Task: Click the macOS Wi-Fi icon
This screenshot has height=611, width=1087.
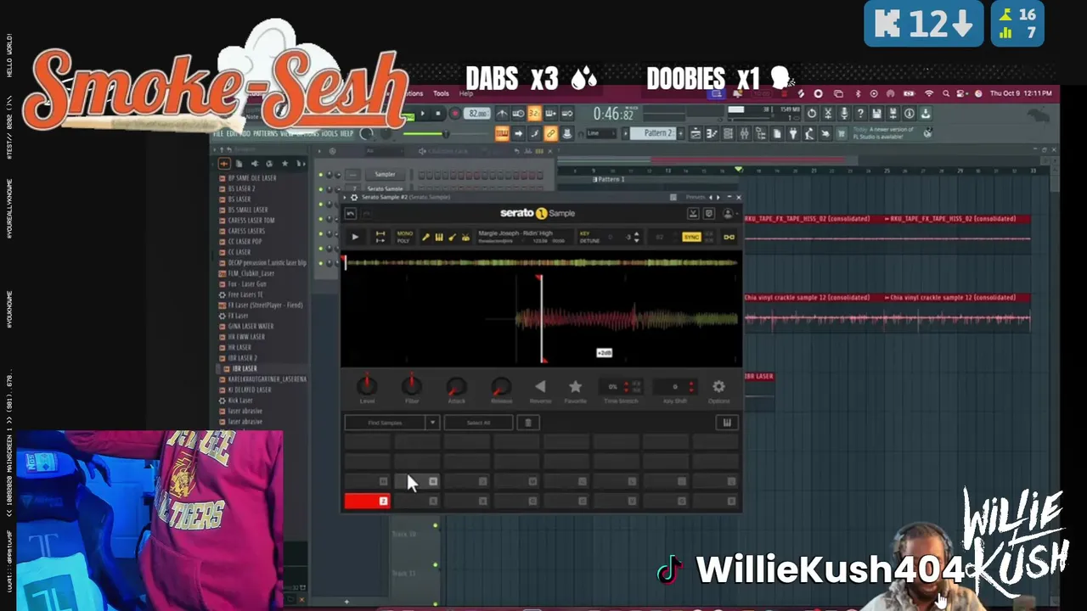Action: click(x=929, y=93)
